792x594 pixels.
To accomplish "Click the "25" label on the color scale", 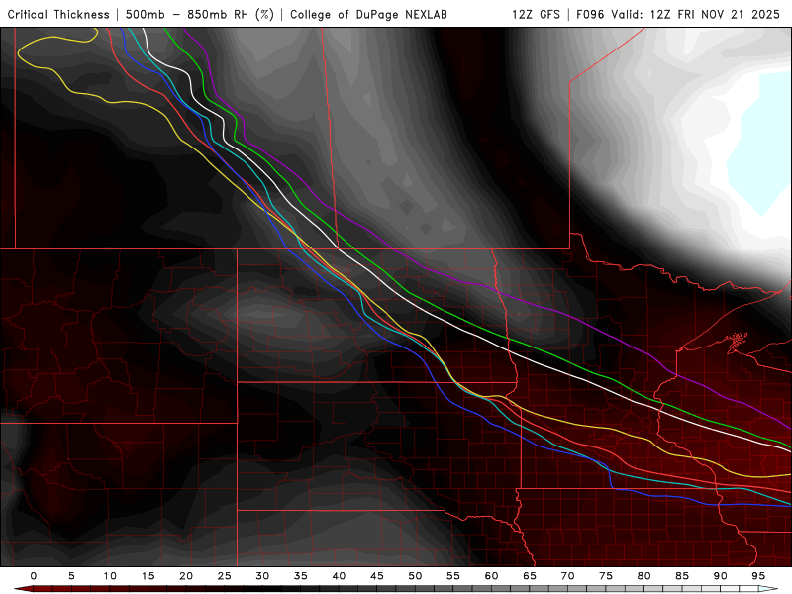I will click(225, 576).
